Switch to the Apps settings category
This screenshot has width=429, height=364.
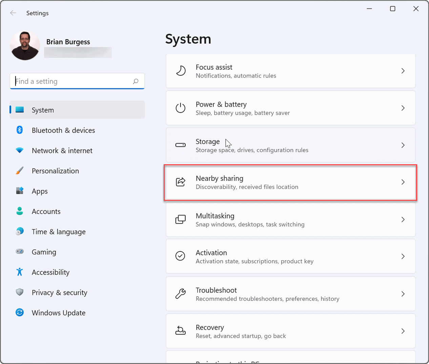[40, 191]
